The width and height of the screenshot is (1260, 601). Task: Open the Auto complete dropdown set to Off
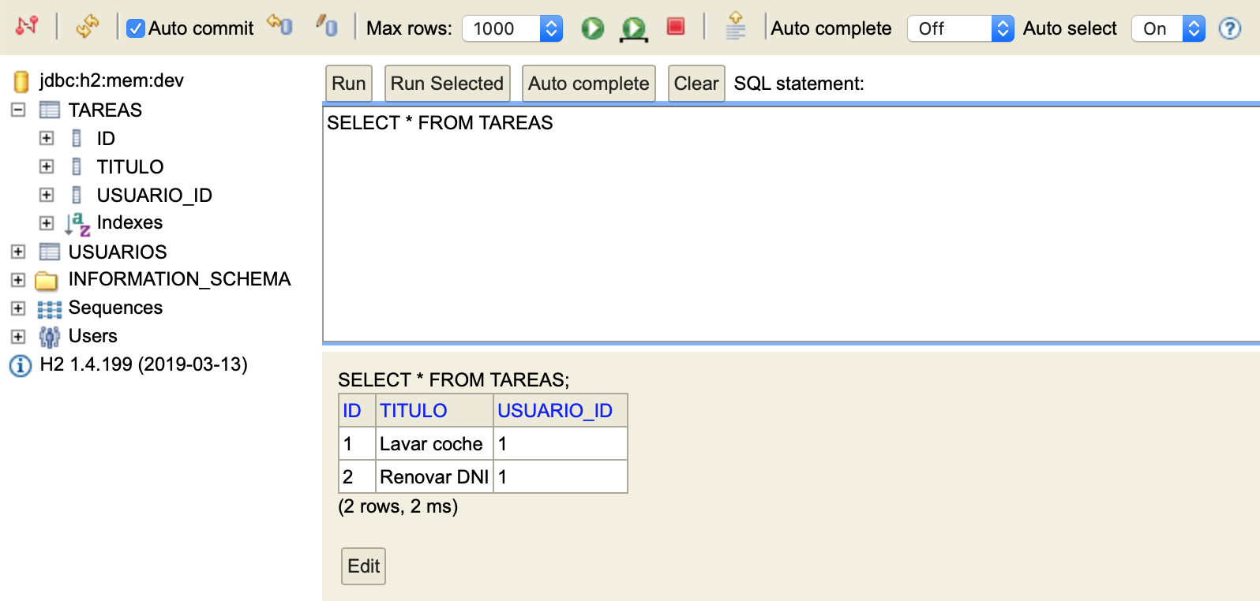(x=961, y=29)
